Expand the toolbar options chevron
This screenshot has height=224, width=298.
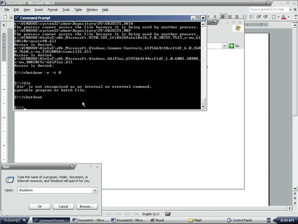pyautogui.click(x=296, y=17)
